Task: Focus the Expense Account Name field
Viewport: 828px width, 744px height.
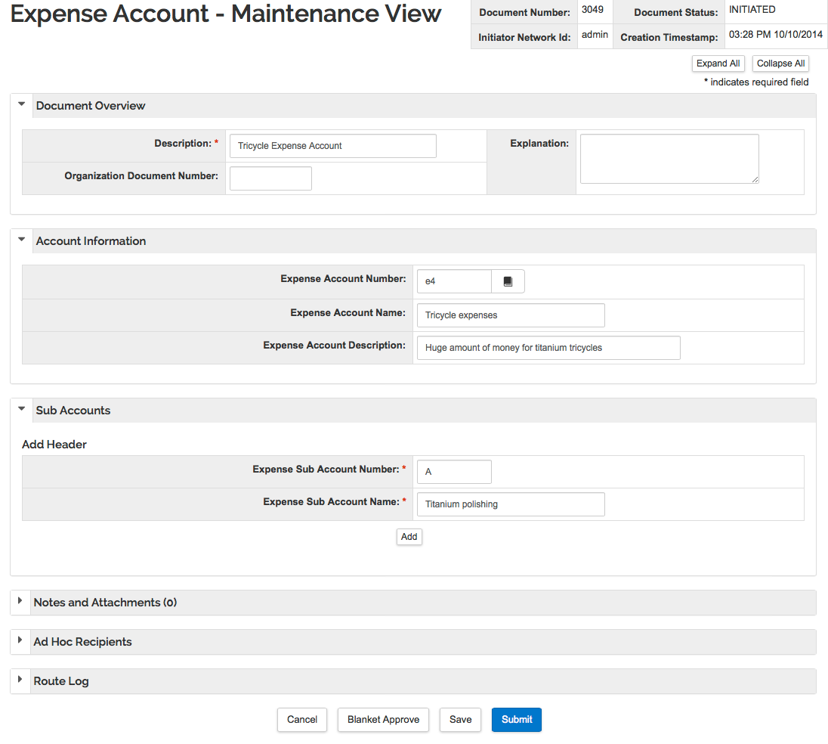Action: click(511, 315)
